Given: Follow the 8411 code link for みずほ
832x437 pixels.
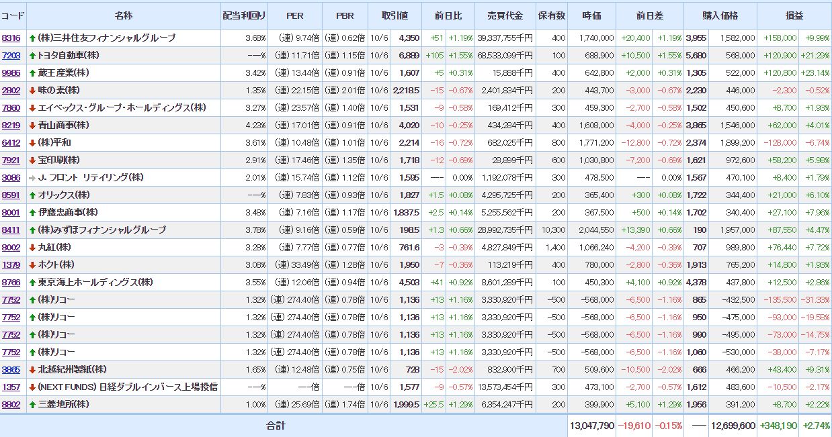Looking at the screenshot, I should (x=11, y=230).
